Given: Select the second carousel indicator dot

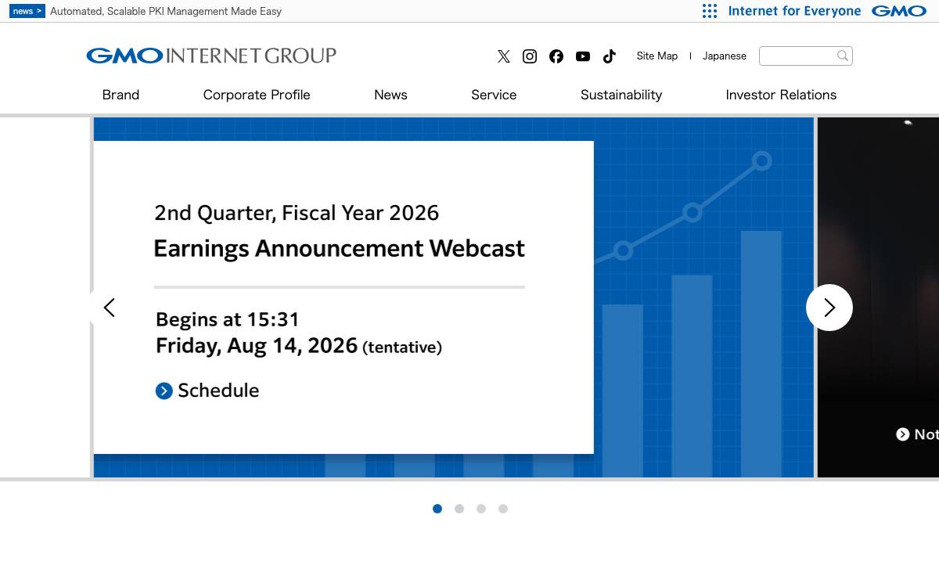Looking at the screenshot, I should 459,509.
